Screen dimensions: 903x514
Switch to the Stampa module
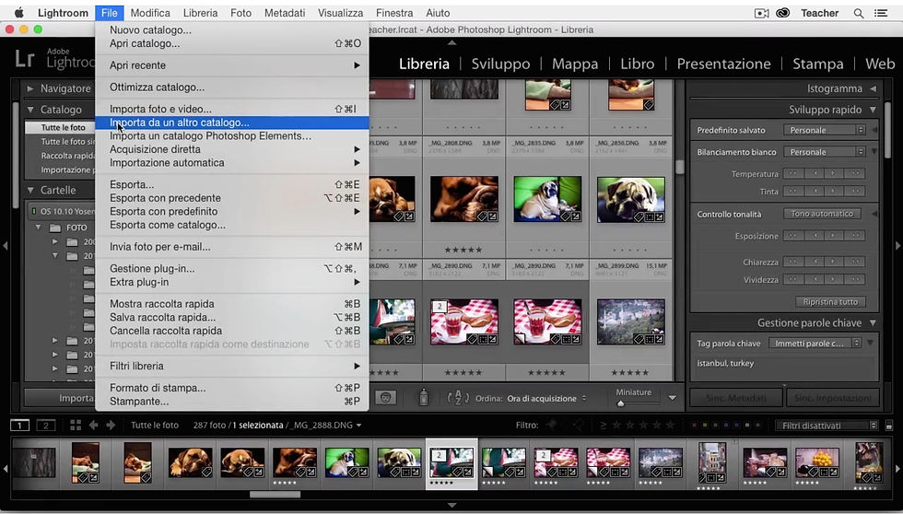[818, 64]
